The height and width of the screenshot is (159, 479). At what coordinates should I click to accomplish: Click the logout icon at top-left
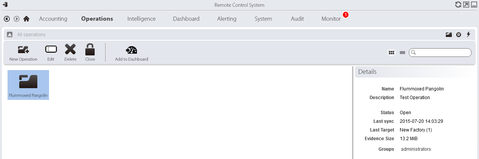tap(5, 5)
